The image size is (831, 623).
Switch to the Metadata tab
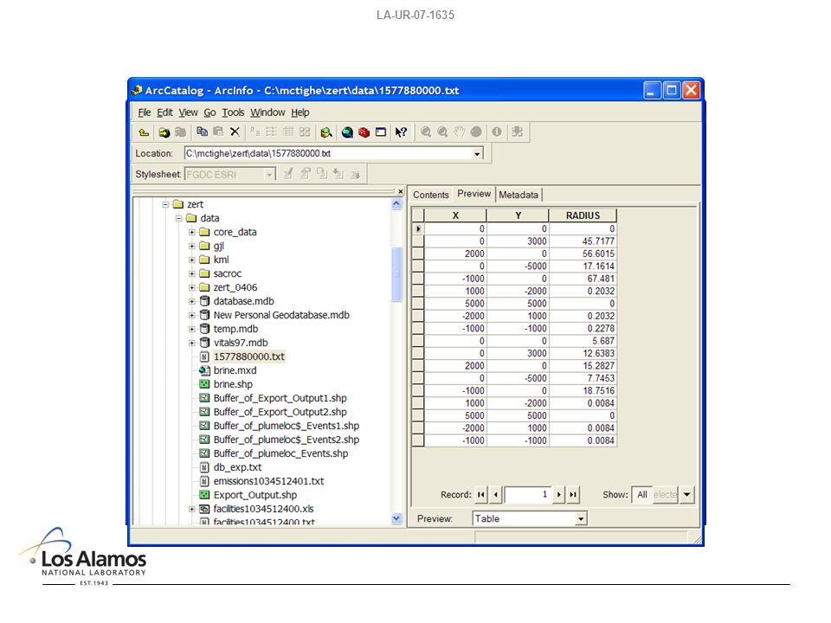pos(519,195)
